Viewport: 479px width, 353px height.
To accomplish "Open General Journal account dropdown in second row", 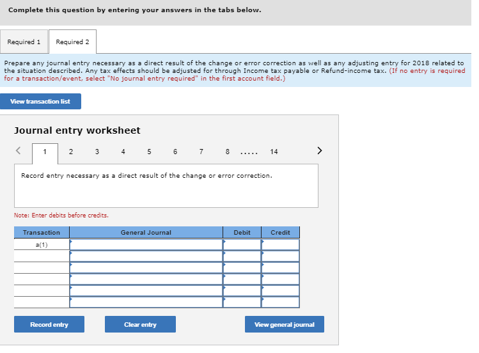I will [146, 256].
